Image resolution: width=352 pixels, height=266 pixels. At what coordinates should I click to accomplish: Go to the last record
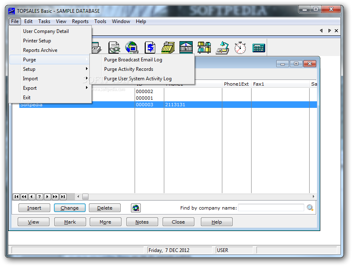pyautogui.click(x=63, y=197)
